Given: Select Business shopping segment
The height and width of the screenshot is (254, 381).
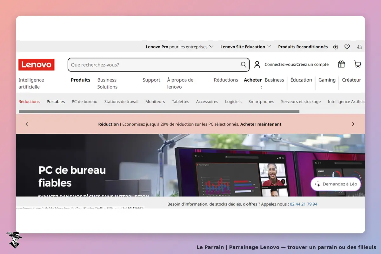Looking at the screenshot, I should pos(274,80).
